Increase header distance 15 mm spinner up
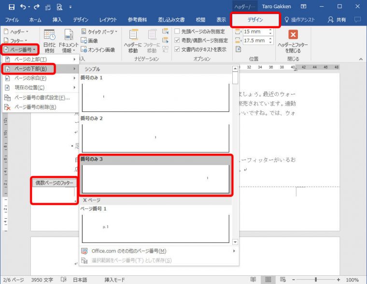This screenshot has width=367, height=284. [x=270, y=30]
